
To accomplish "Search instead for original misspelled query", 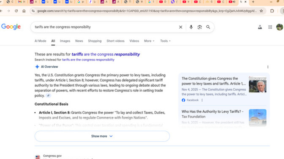I will (x=88, y=60).
